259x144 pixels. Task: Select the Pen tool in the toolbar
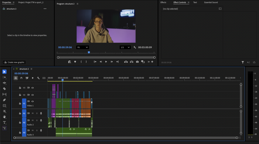4,100
